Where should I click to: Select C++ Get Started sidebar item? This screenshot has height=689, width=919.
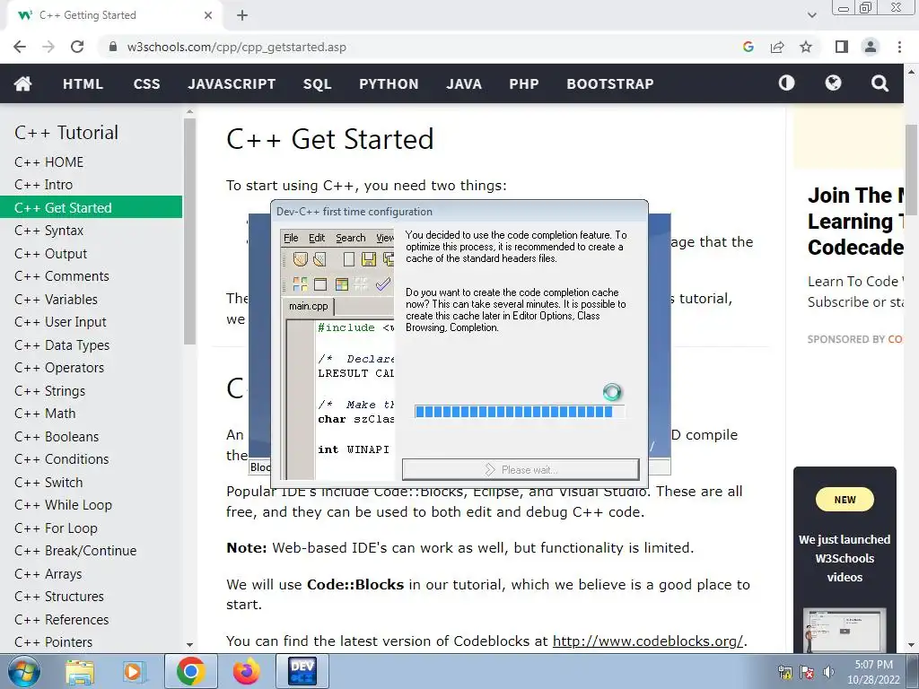(91, 207)
